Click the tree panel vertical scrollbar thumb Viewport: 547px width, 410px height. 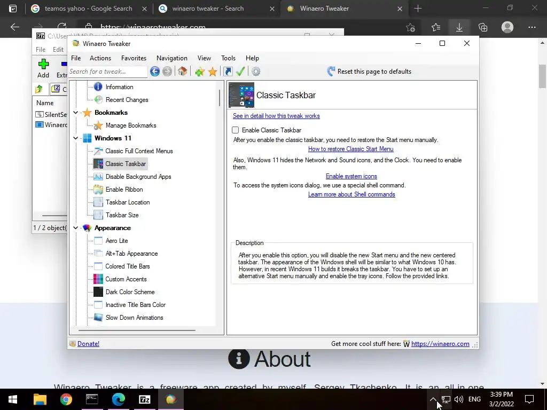point(220,98)
